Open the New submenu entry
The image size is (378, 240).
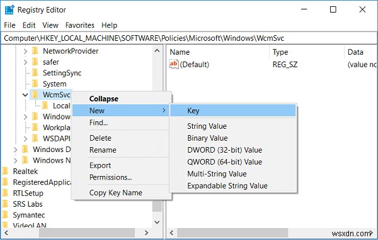(x=120, y=111)
